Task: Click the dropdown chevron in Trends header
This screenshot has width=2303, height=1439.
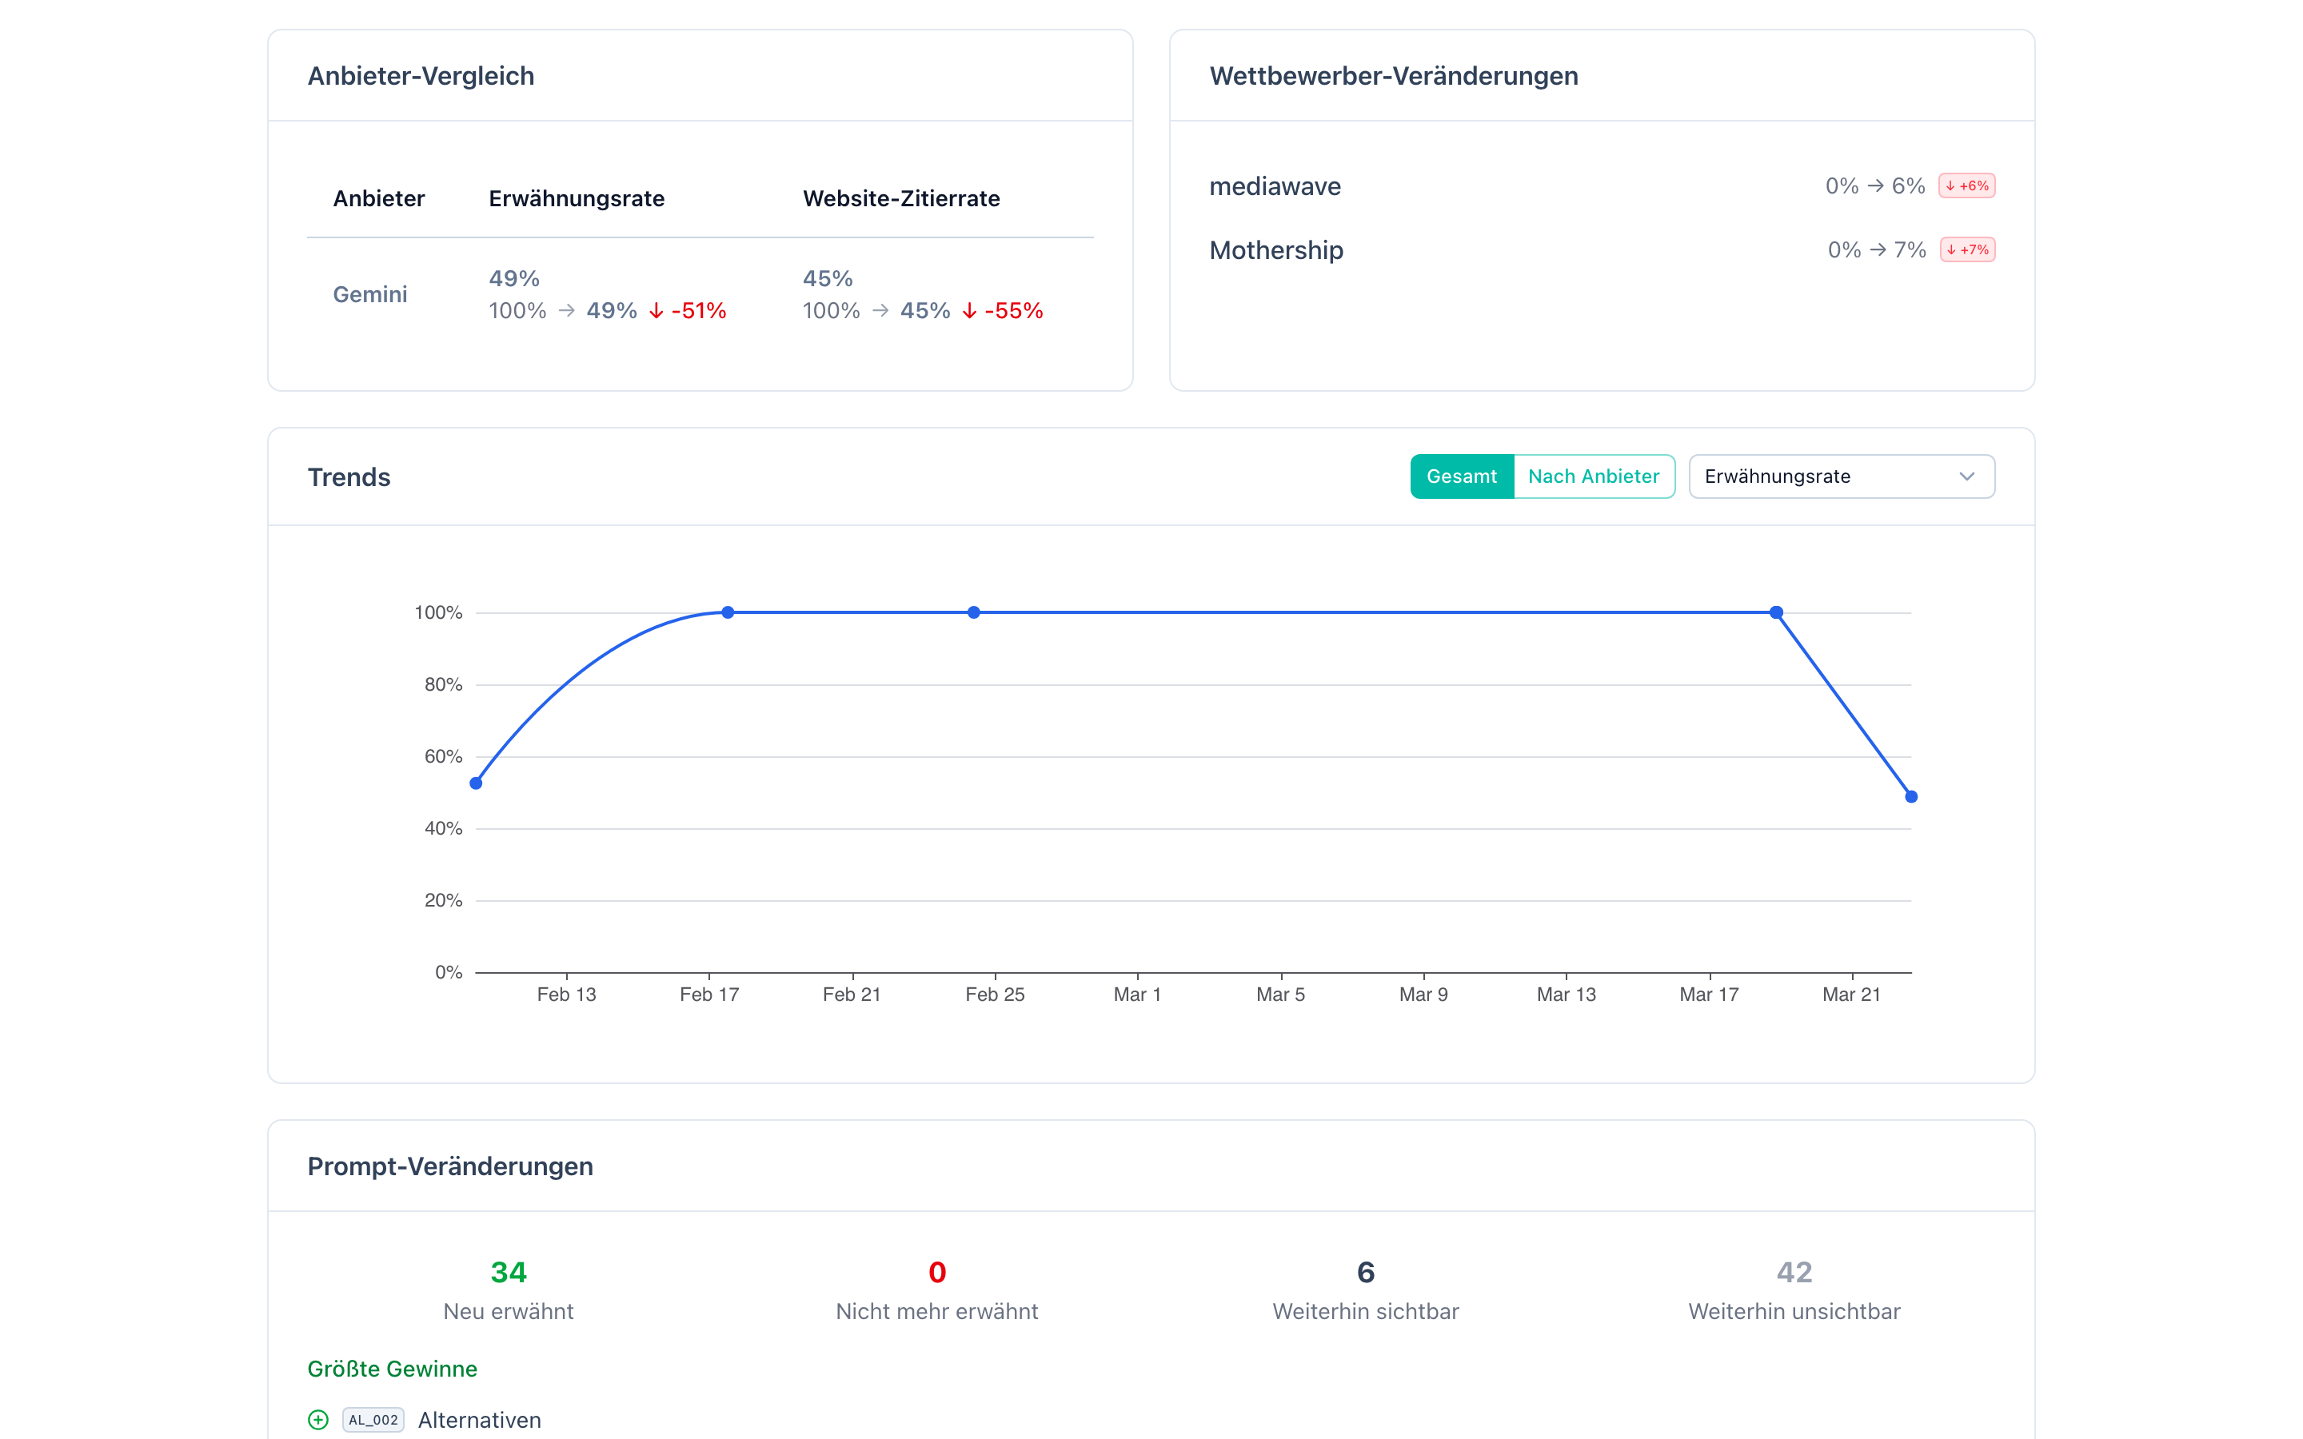Action: pyautogui.click(x=1966, y=476)
